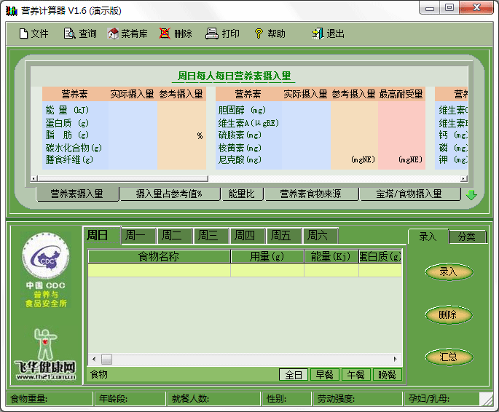
Task: Select the 晚餐 meal filter
Action: (x=387, y=375)
